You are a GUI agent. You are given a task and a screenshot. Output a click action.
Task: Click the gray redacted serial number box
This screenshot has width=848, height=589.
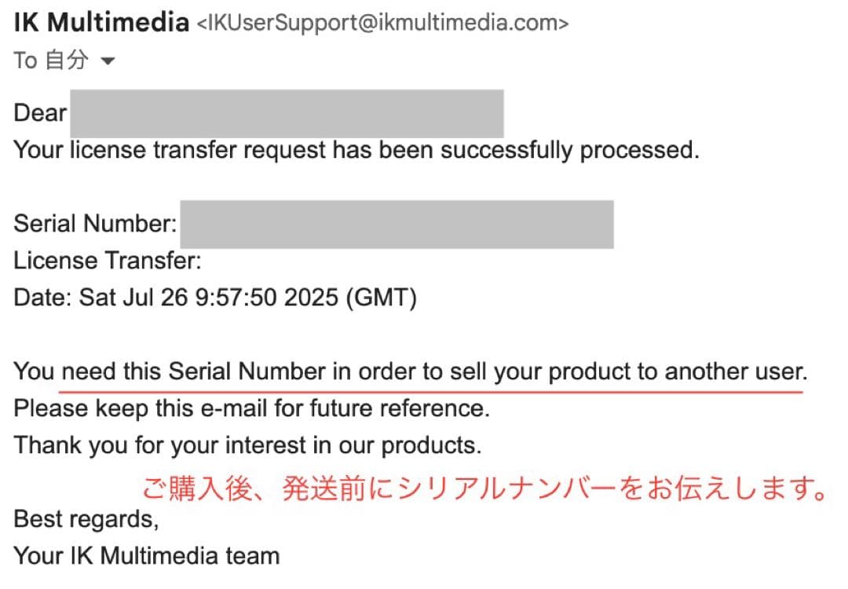[397, 224]
